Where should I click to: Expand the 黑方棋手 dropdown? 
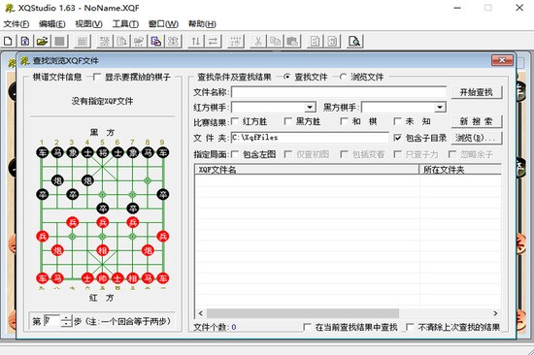[440, 108]
